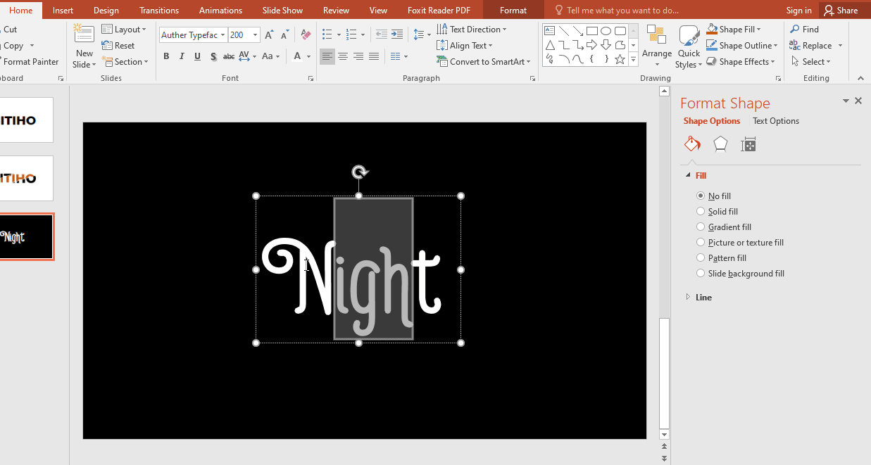Select the Night slide thumbnail
The height and width of the screenshot is (465, 871).
click(x=26, y=236)
